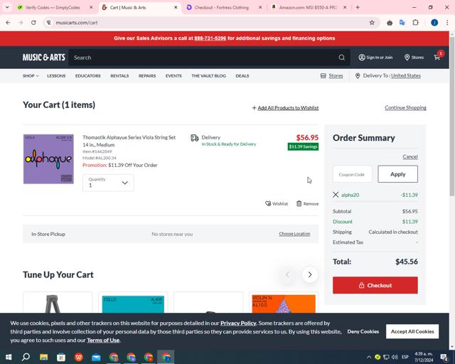Open the EVENTS menu item
455x364 pixels.
point(173,76)
